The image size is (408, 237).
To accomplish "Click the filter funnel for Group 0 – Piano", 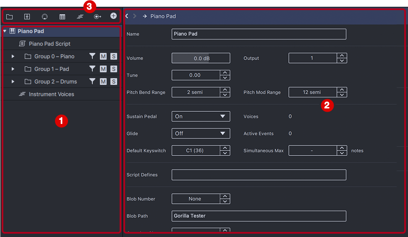I will (92, 56).
